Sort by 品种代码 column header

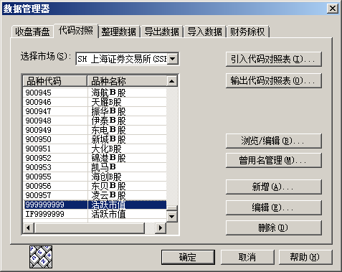[x=54, y=81]
